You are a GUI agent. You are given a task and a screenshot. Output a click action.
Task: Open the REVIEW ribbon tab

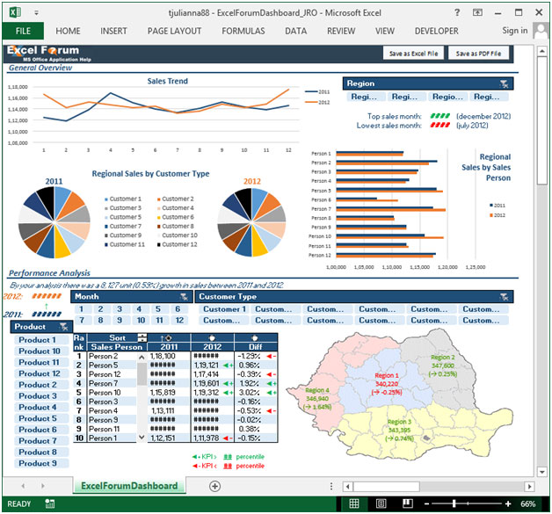(x=341, y=31)
